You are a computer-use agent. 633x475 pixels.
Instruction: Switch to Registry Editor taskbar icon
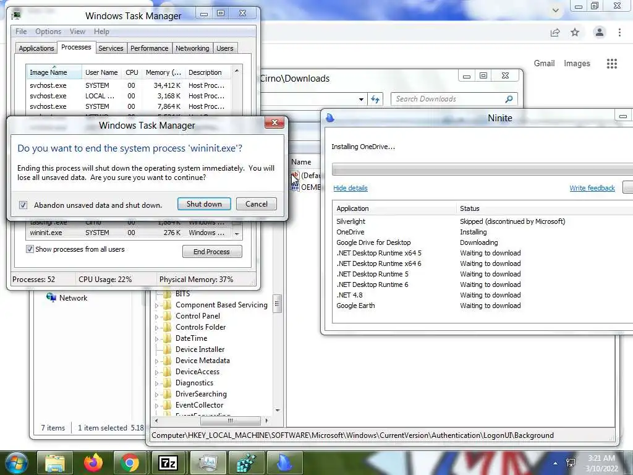click(246, 463)
